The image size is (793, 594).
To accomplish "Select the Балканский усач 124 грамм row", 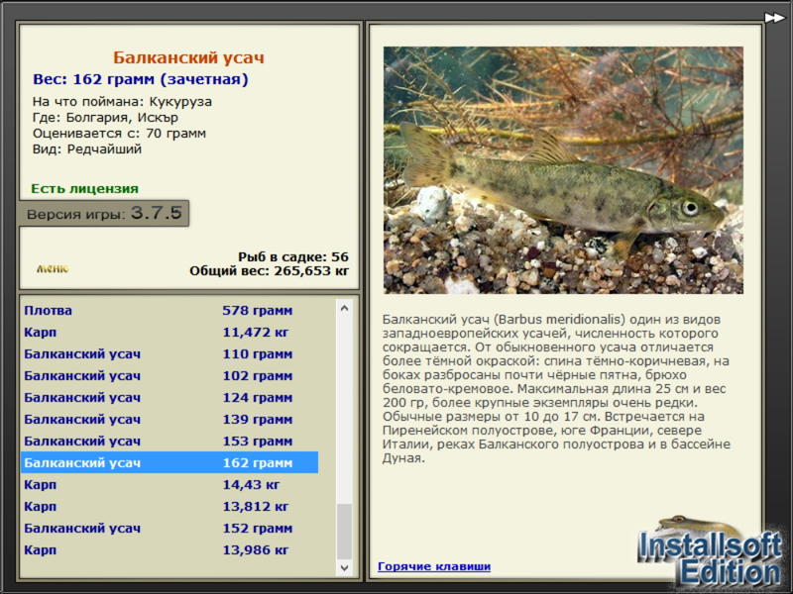I will [170, 397].
